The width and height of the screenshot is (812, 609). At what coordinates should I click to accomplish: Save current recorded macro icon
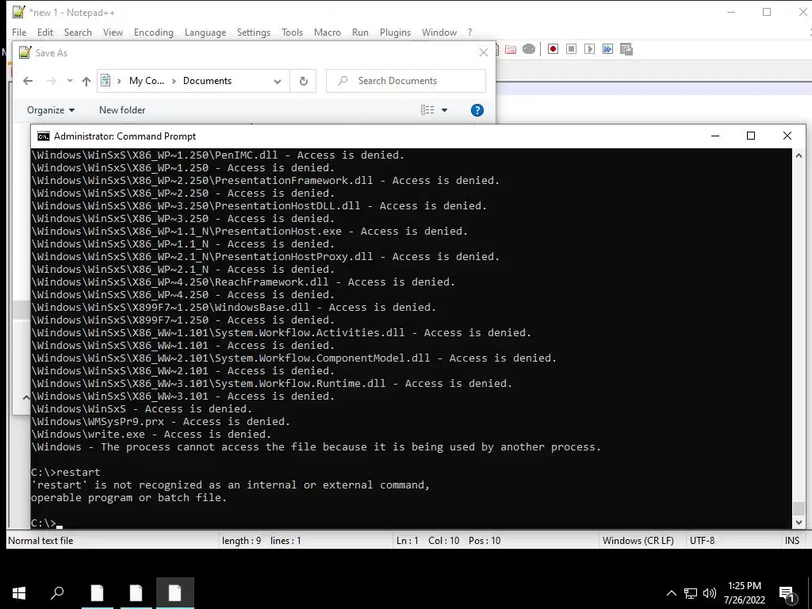(x=626, y=49)
